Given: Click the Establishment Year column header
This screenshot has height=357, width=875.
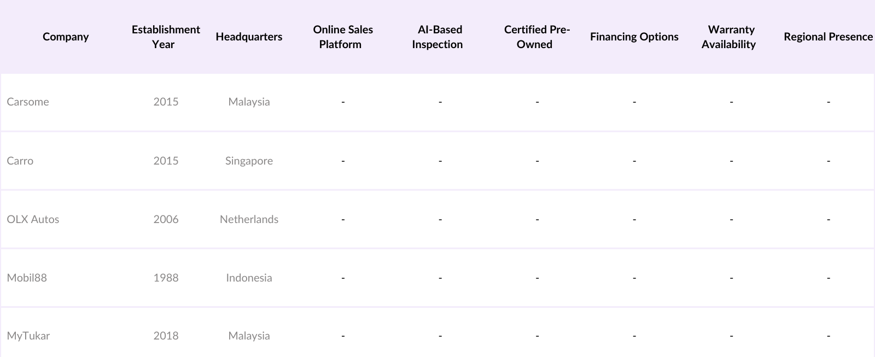Looking at the screenshot, I should tap(166, 37).
